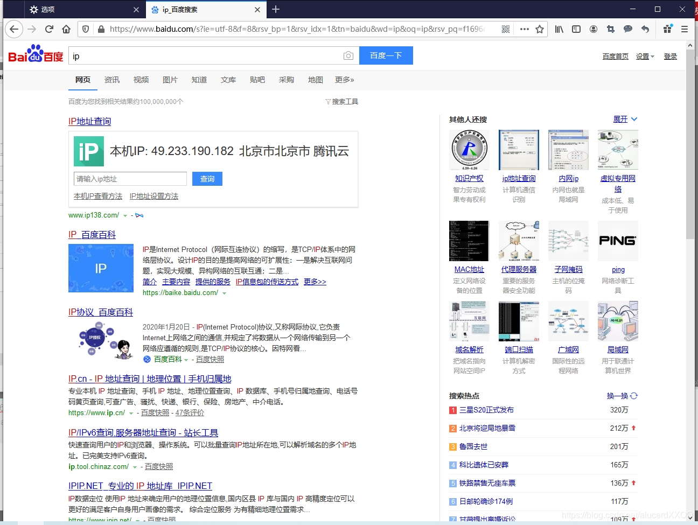The height and width of the screenshot is (525, 698).
Task: Open the IP_百度百科 result title
Action: (92, 234)
